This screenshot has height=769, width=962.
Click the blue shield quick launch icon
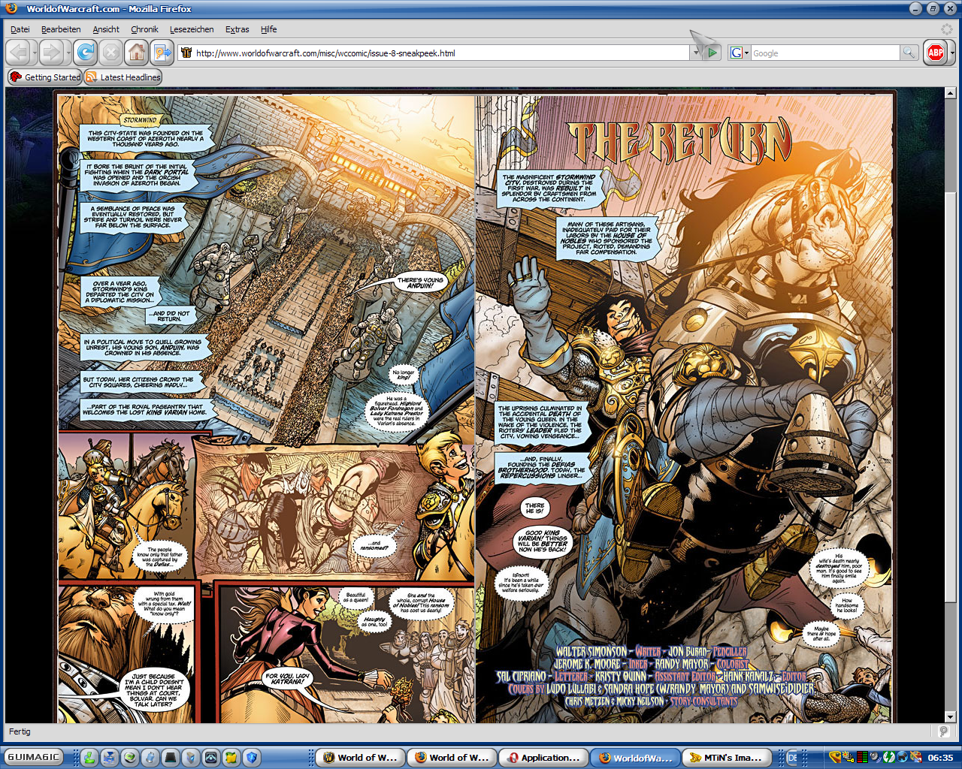pyautogui.click(x=251, y=757)
